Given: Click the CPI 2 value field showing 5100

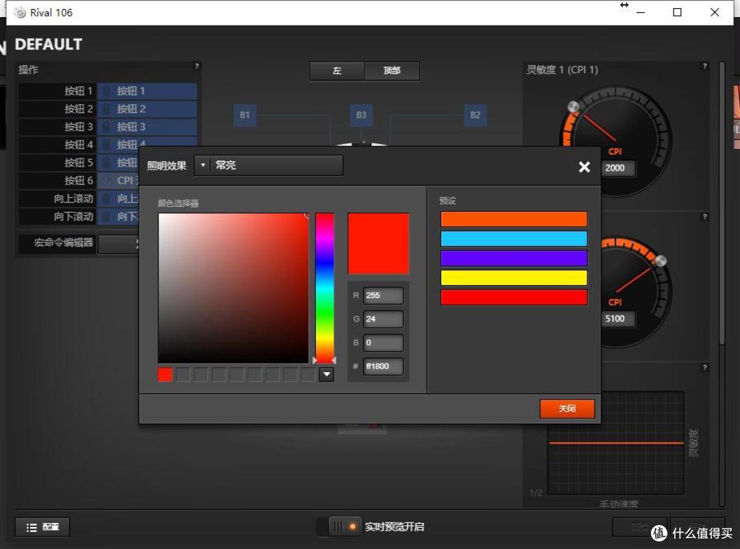Looking at the screenshot, I should tap(617, 319).
